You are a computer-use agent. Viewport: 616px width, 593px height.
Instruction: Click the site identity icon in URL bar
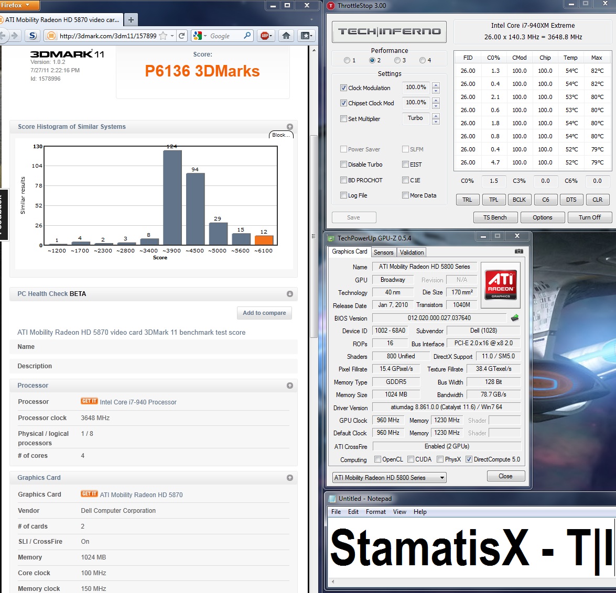pyautogui.click(x=51, y=36)
